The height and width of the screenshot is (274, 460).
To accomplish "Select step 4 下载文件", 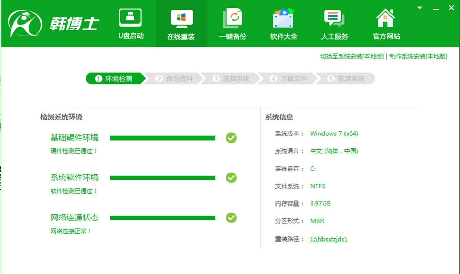I will [x=289, y=79].
